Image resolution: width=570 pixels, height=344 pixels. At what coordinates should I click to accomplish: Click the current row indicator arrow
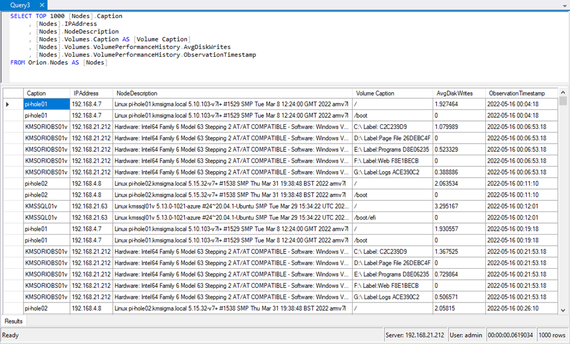pos(7,105)
